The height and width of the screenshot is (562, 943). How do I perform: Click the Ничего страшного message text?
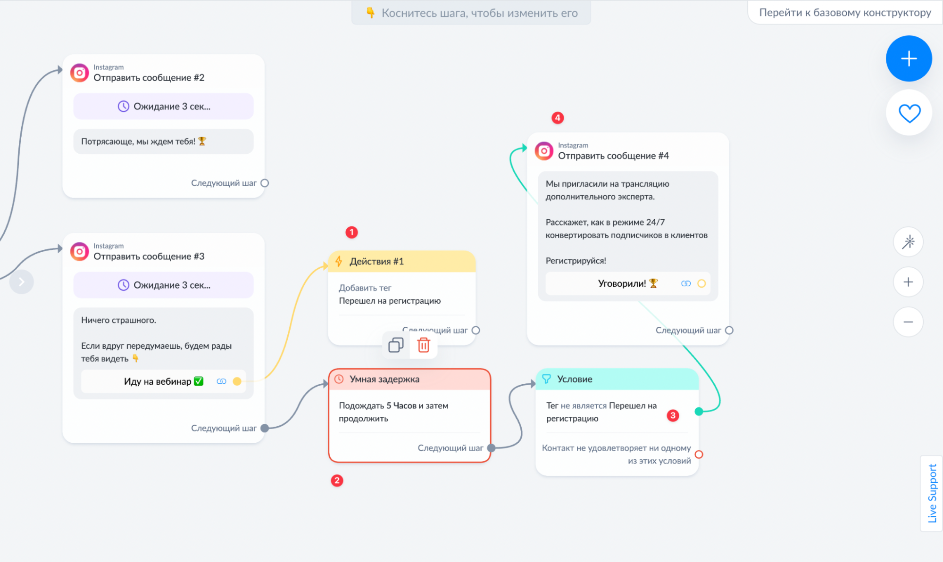(x=118, y=320)
